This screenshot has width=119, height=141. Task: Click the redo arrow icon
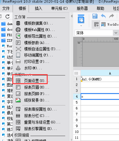(x=112, y=16)
